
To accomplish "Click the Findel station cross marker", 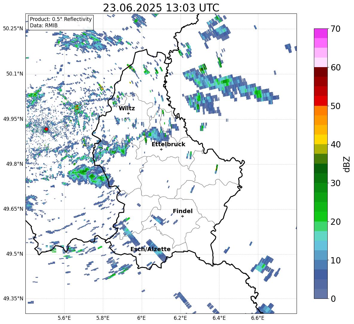I will tap(182, 216).
